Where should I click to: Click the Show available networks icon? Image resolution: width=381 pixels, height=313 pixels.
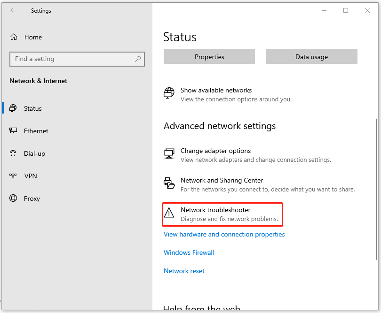(x=169, y=93)
